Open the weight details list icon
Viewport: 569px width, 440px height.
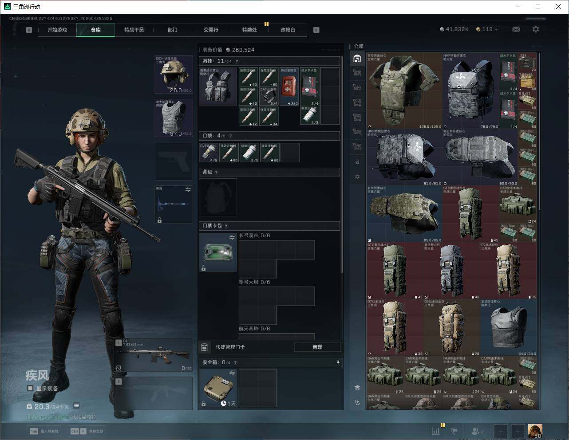pyautogui.click(x=76, y=405)
